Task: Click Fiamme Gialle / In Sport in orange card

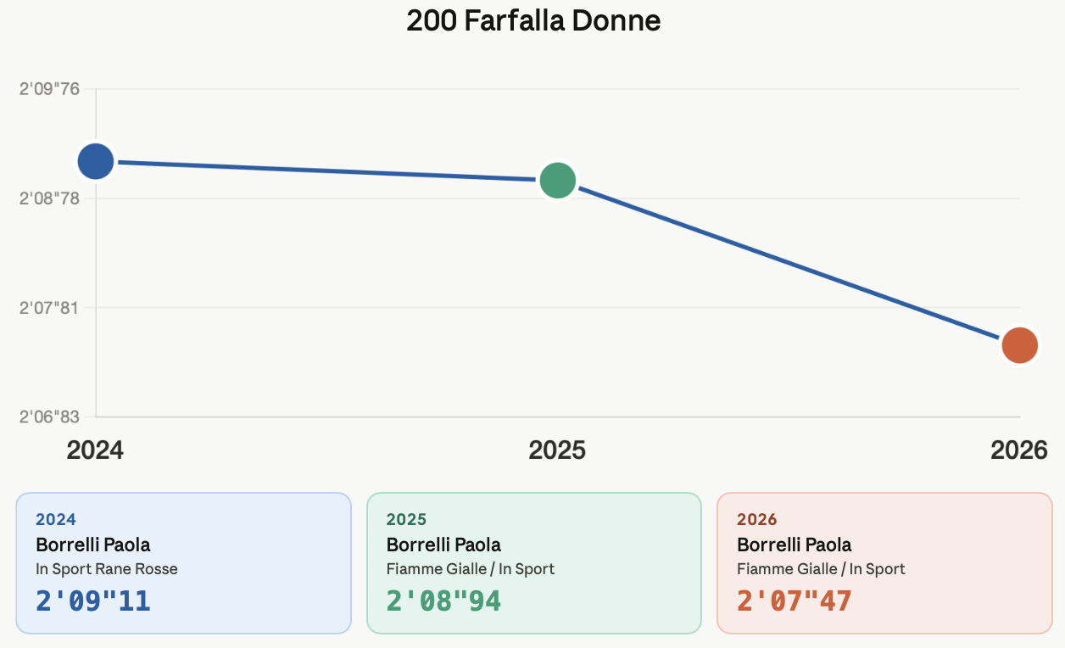Action: click(x=821, y=569)
